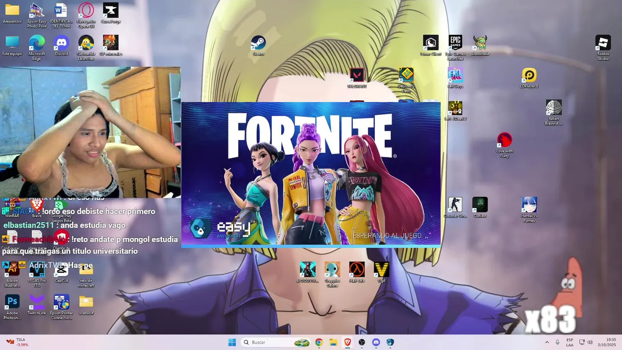Open the Vigil game shortcut
Screen dimensions: 622x350
coord(381,273)
